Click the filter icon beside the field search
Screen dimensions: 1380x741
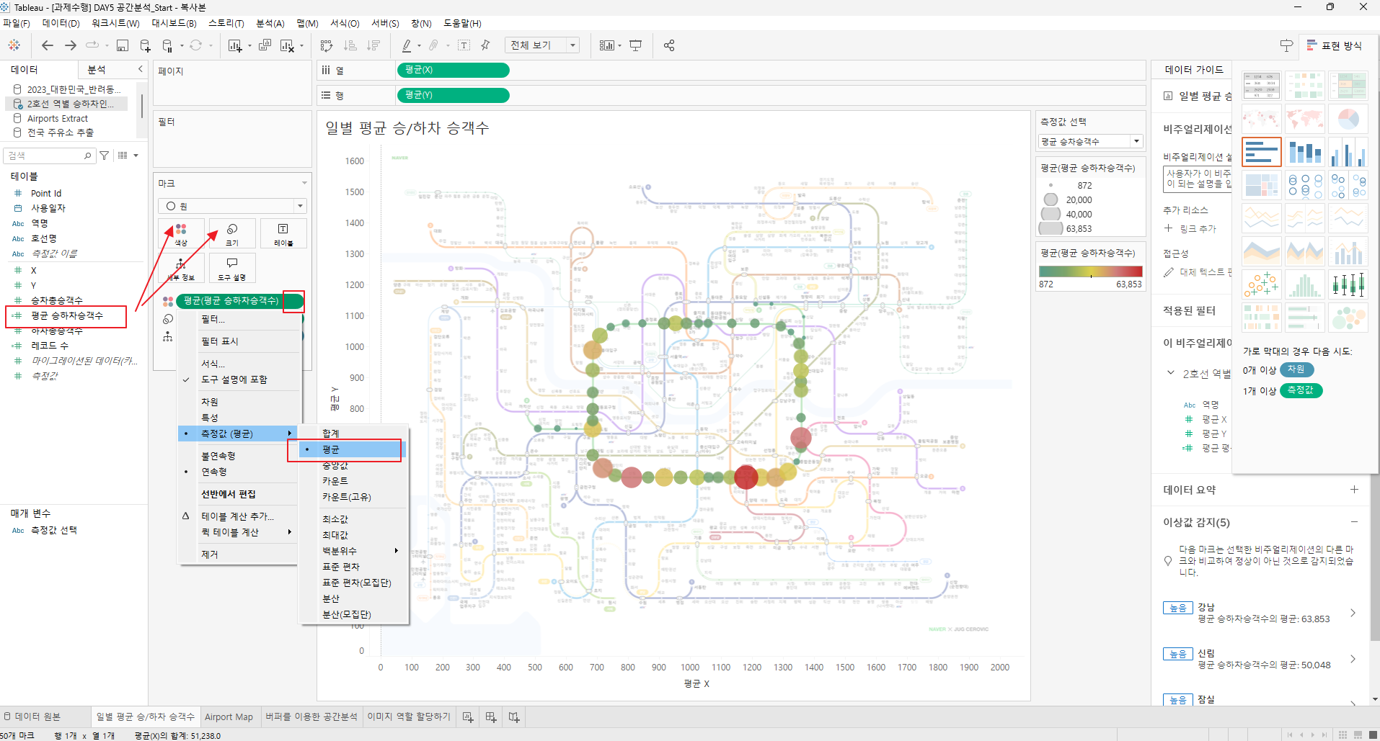coord(105,156)
